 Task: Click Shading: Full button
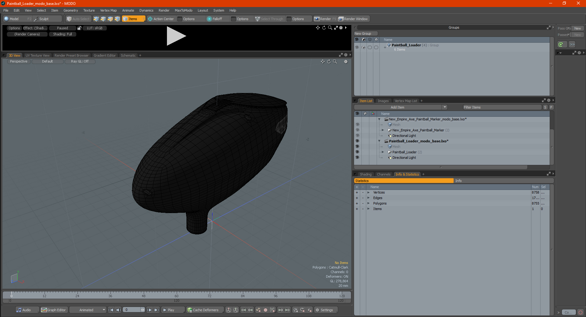click(x=63, y=34)
